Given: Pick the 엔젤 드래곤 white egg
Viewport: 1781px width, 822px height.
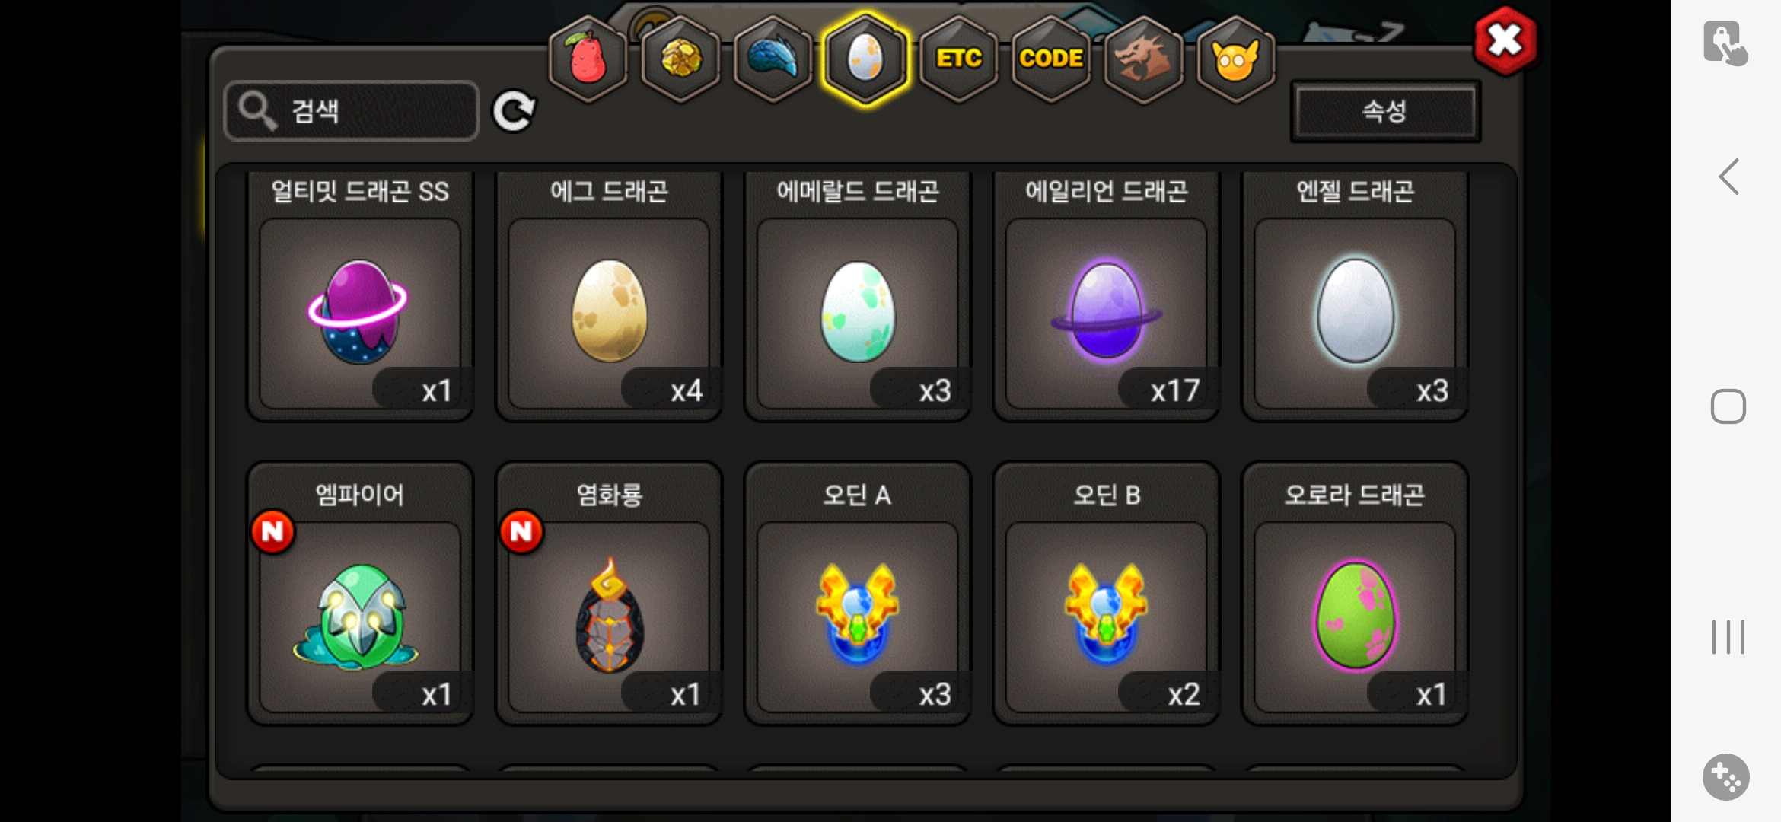Looking at the screenshot, I should tap(1355, 295).
